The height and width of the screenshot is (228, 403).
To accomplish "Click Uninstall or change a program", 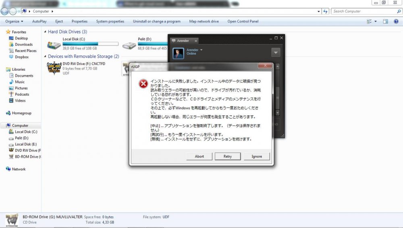I will [x=156, y=21].
